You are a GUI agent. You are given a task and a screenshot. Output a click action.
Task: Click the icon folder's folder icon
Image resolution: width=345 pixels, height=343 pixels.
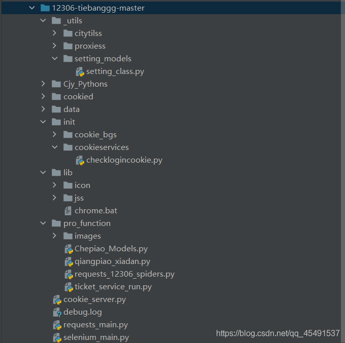coord(68,185)
